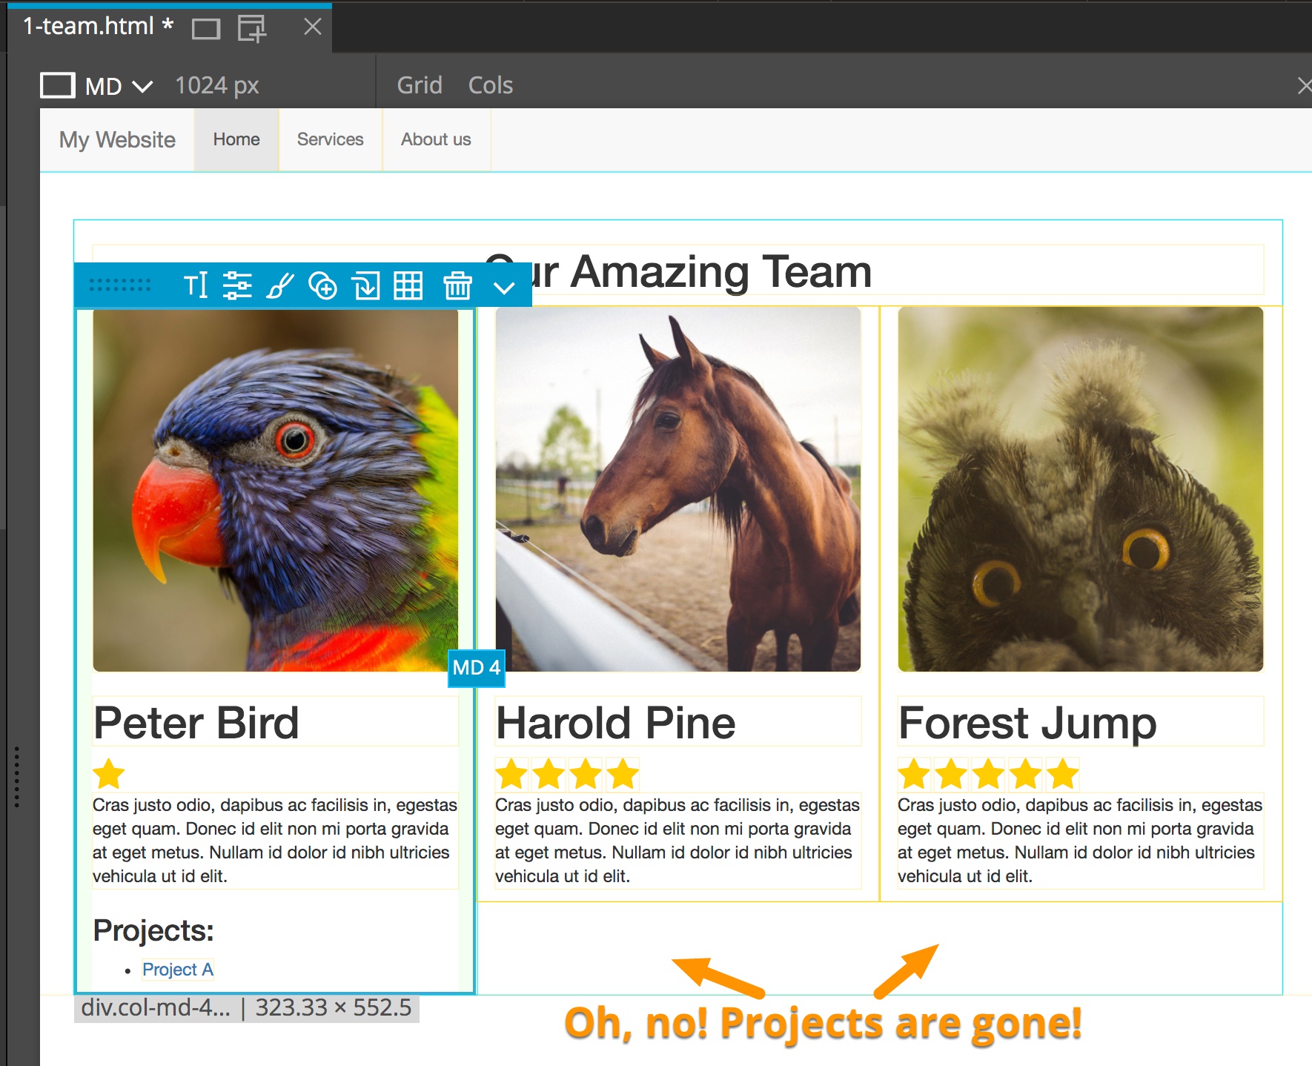Click the device size rectangle icon

[x=58, y=85]
